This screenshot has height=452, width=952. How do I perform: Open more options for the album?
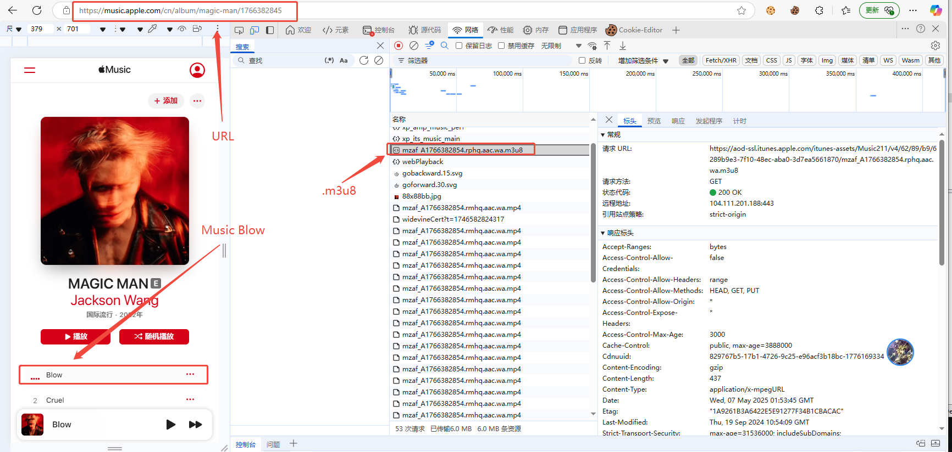(197, 101)
